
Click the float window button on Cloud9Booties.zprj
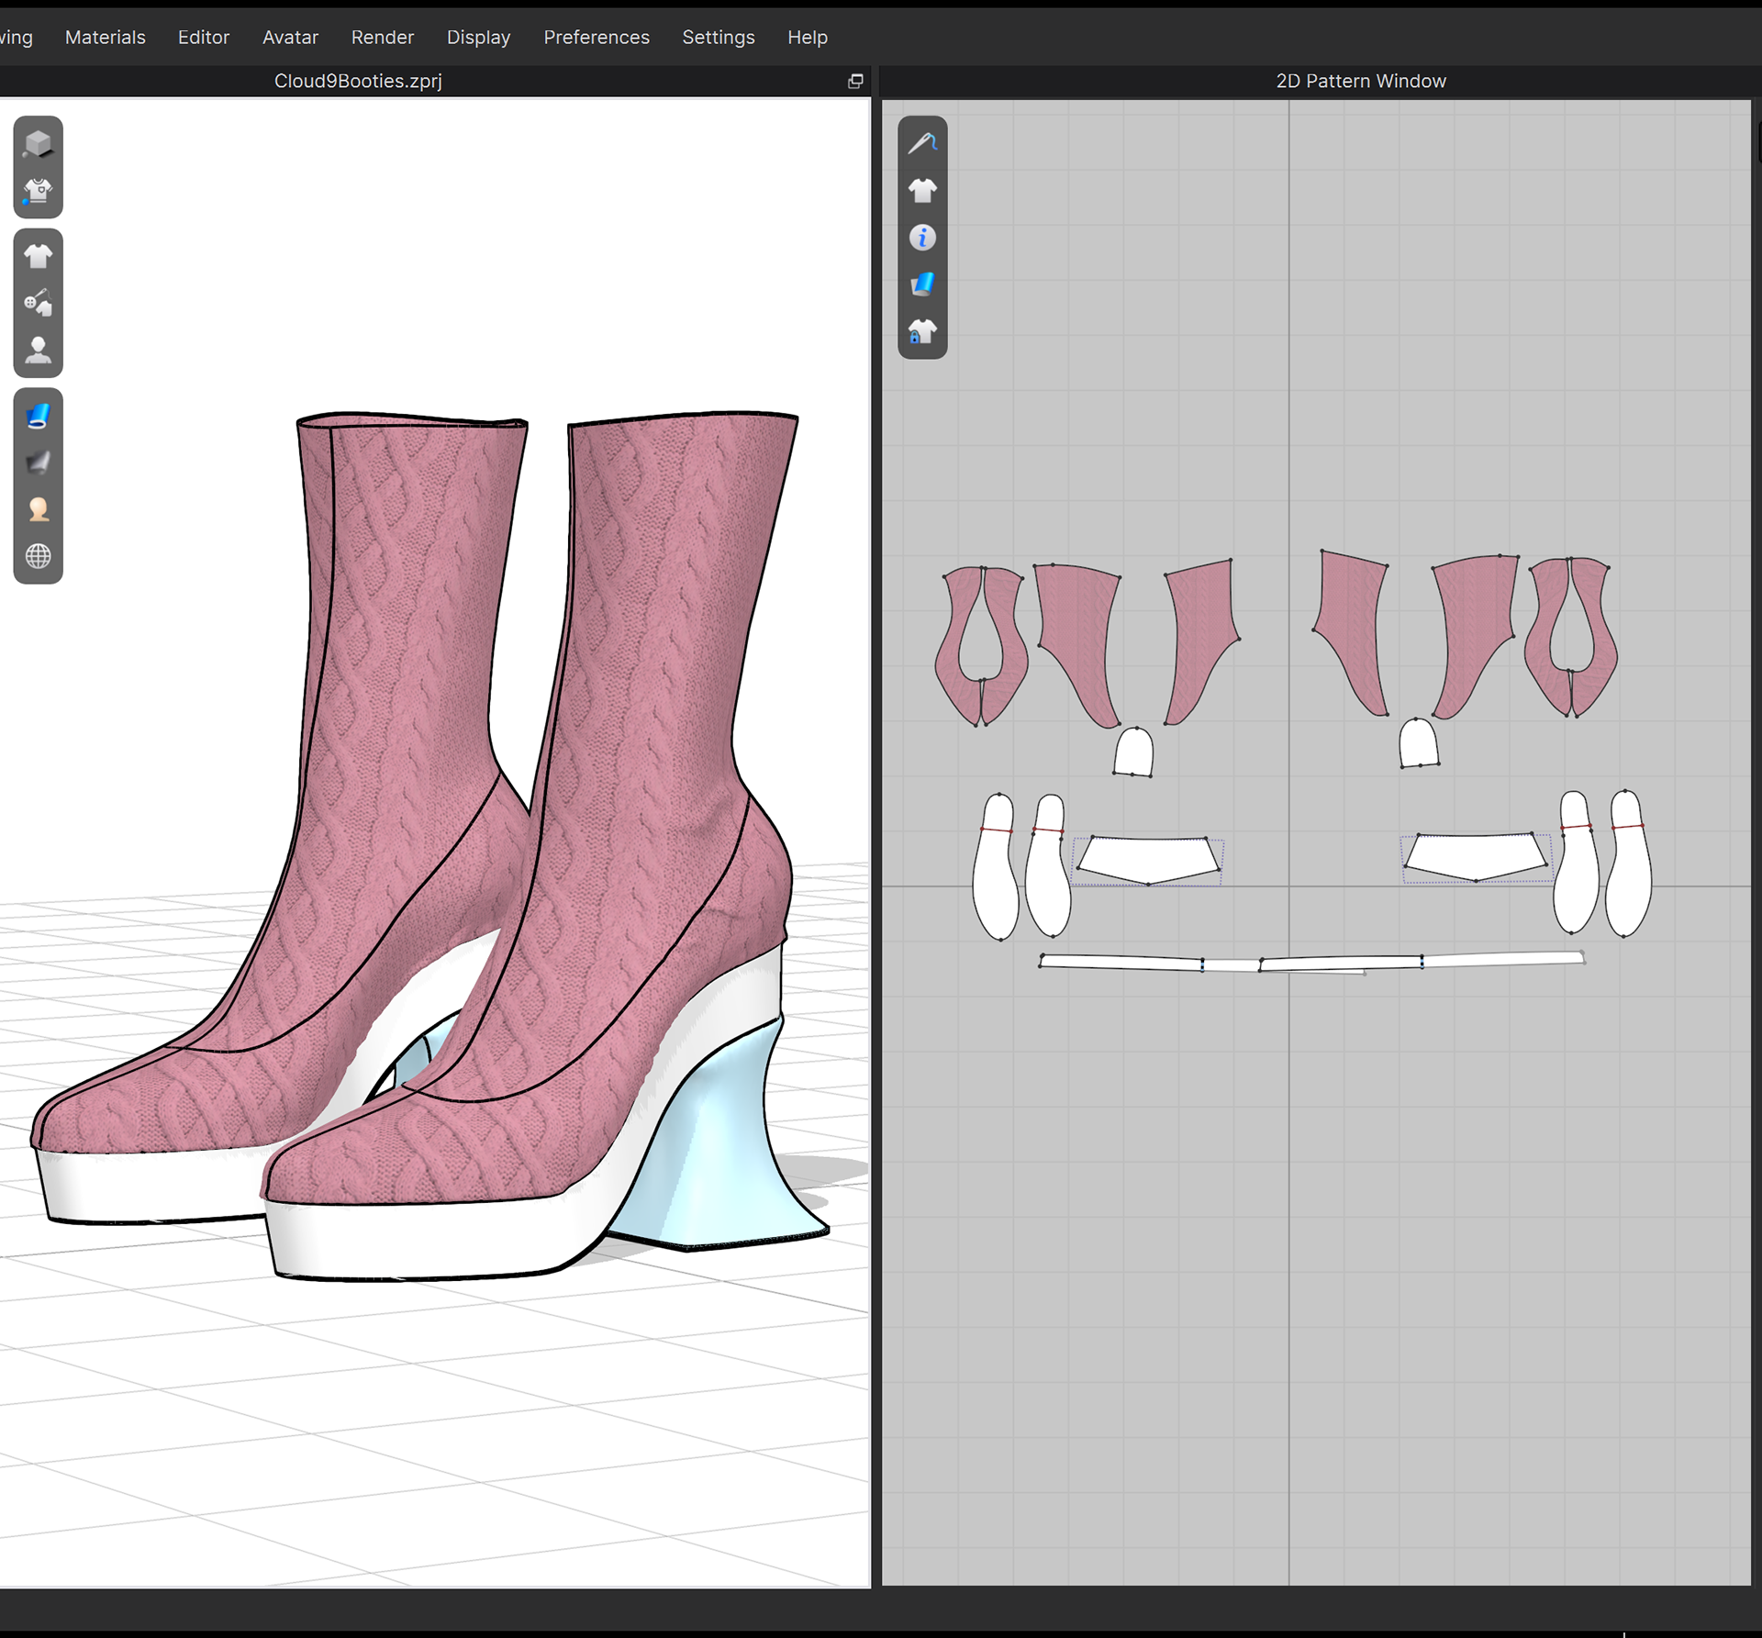(854, 81)
